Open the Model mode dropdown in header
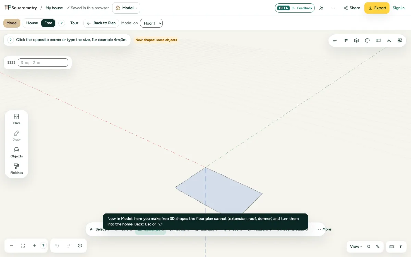Image resolution: width=411 pixels, height=257 pixels. point(126,8)
